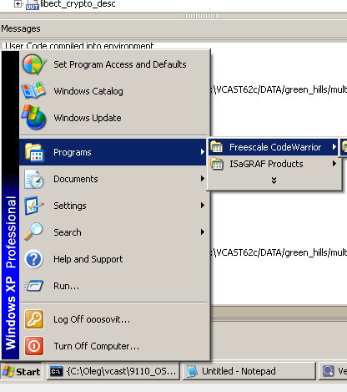Expand hidden Programs items with double chevron
Viewport: 347px width, 392px height.
[x=274, y=181]
